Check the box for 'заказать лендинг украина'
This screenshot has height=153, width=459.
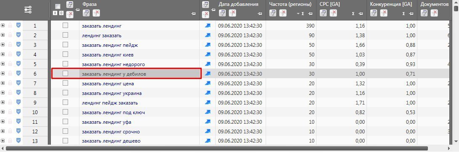pos(65,93)
